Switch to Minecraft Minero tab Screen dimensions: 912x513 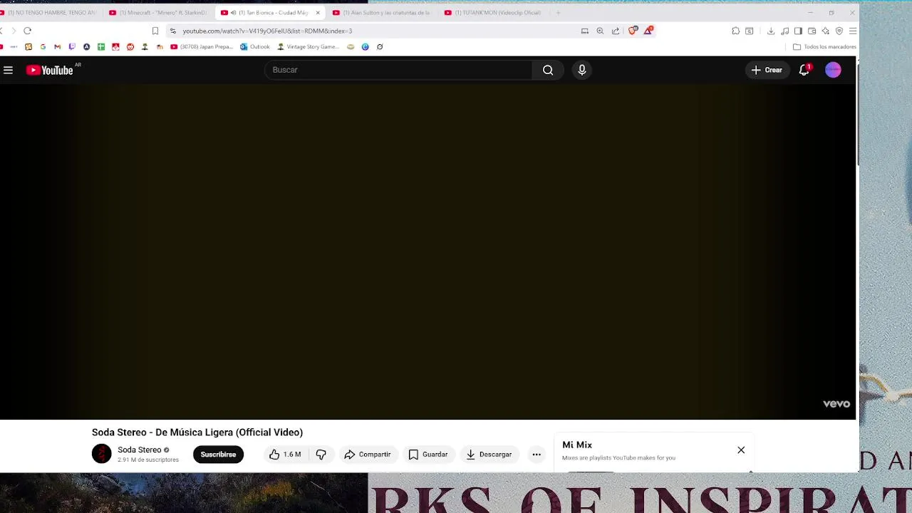[158, 13]
